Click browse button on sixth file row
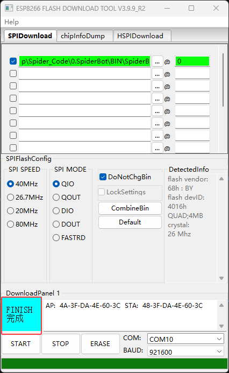 (158, 123)
